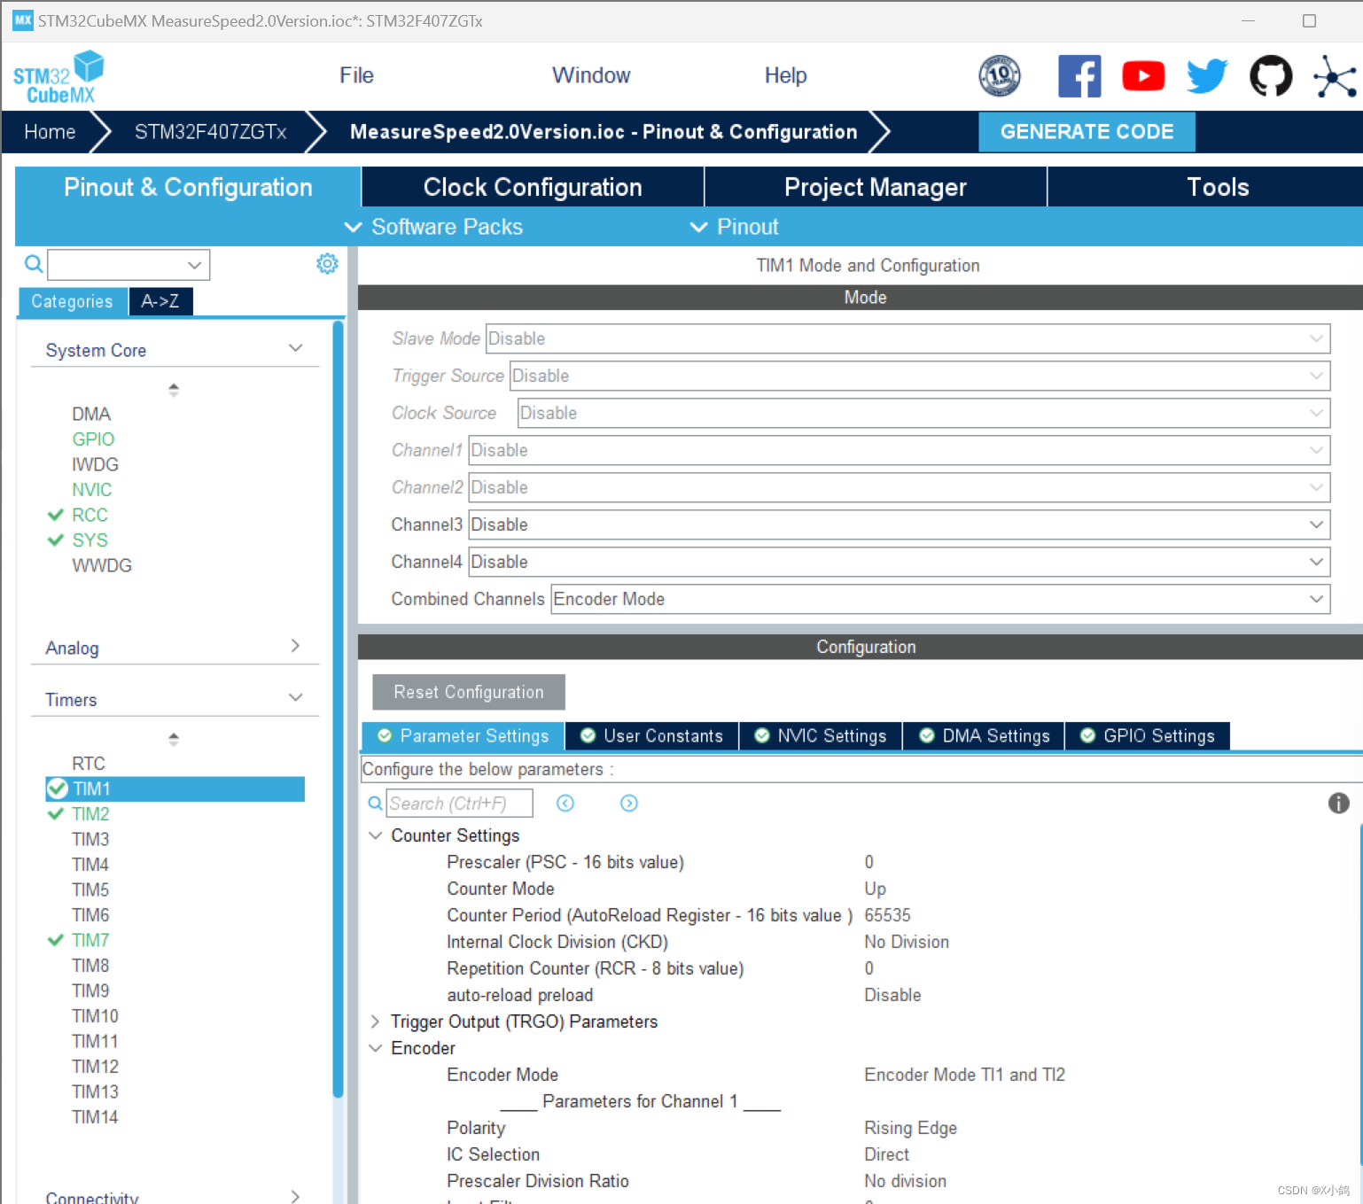Viewport: 1363px width, 1204px height.
Task: Click the STM32F407ZGTx breadcrumb
Action: pos(210,132)
